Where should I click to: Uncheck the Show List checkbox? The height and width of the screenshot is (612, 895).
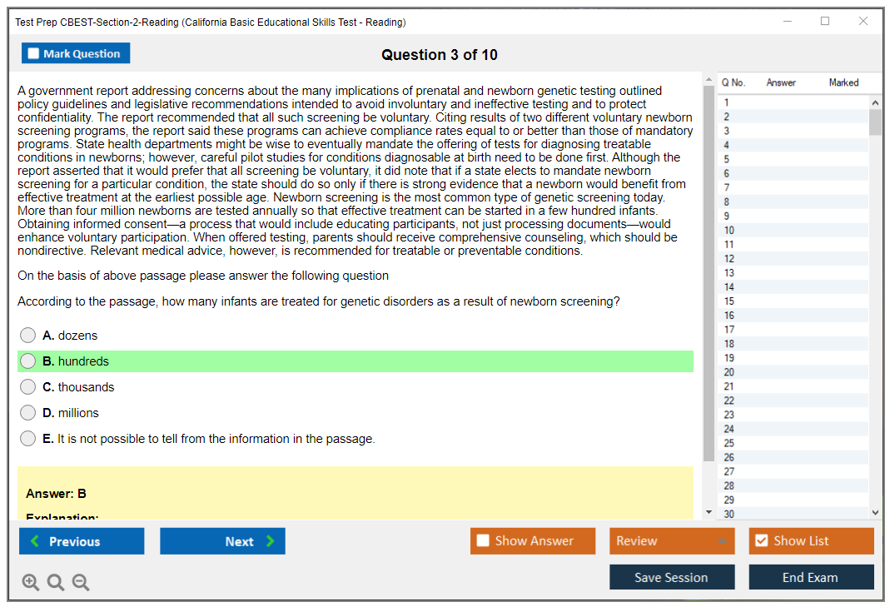(761, 541)
